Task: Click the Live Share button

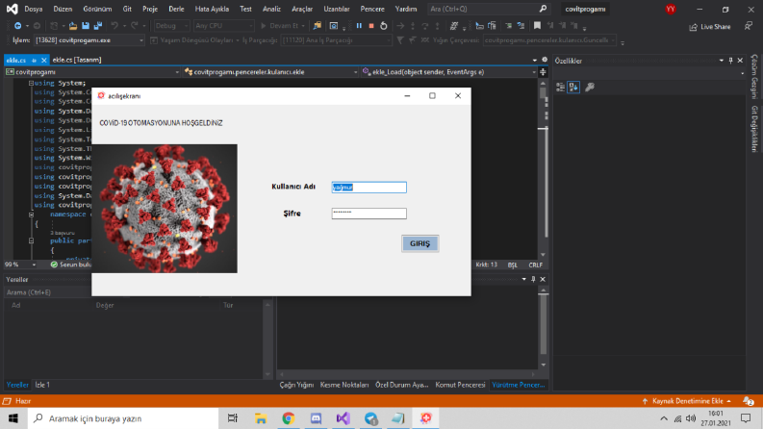Action: 709,27
